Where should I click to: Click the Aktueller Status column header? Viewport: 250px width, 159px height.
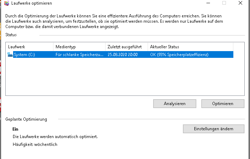189,46
